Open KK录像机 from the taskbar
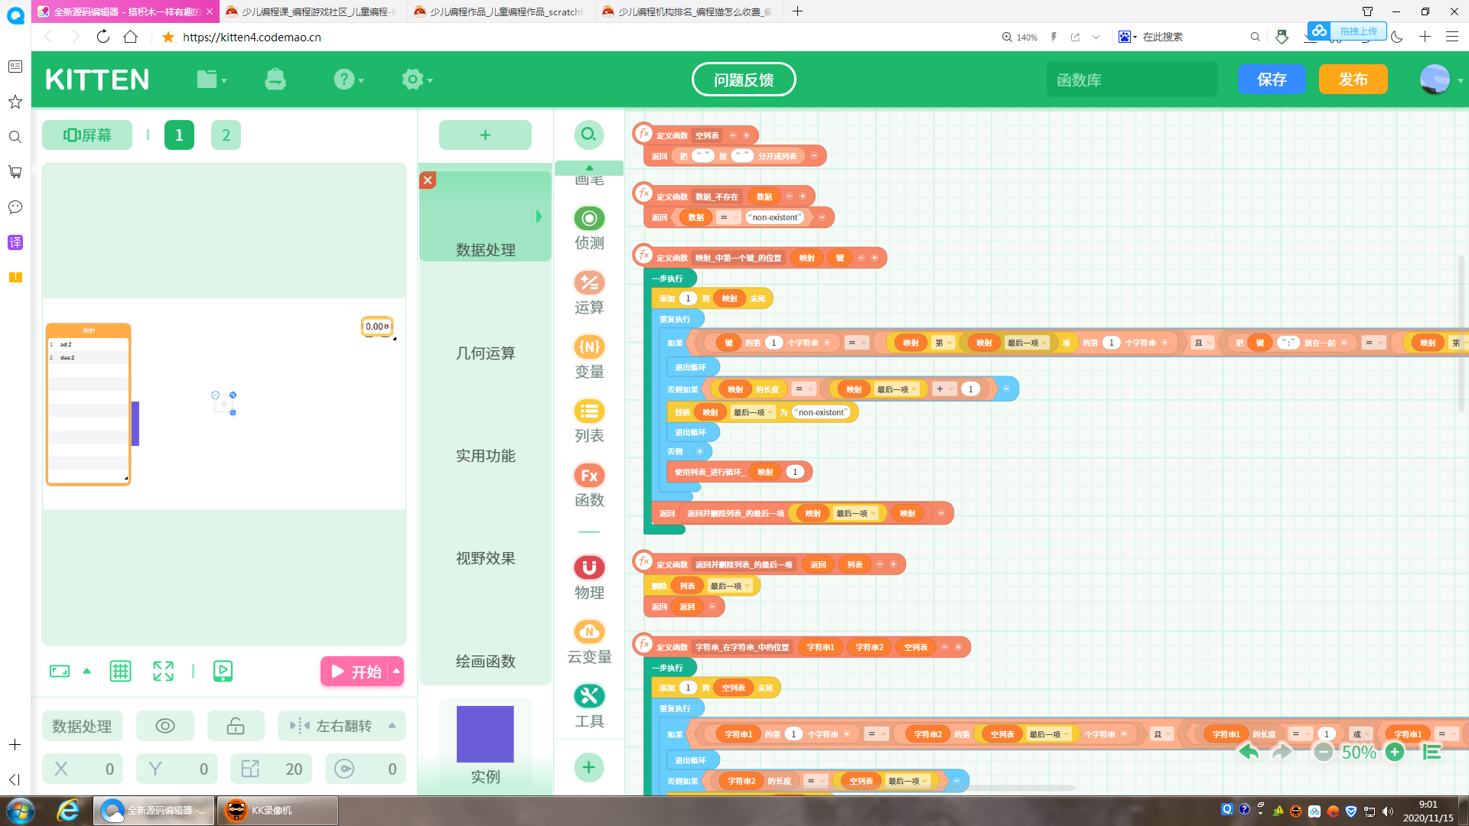The height and width of the screenshot is (826, 1469). click(x=277, y=811)
